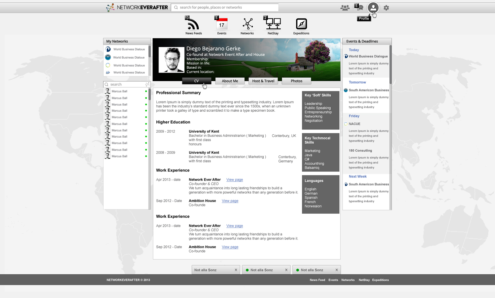Open messages chat bubble icon with badge
The width and height of the screenshot is (495, 298).
(x=359, y=7)
